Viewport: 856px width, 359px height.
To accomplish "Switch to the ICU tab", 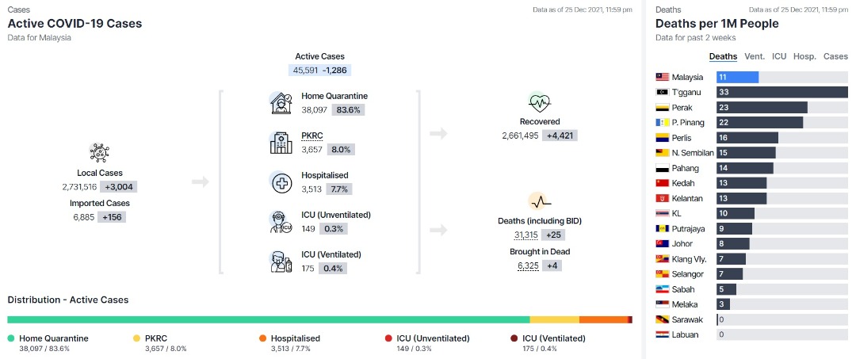I will [779, 56].
